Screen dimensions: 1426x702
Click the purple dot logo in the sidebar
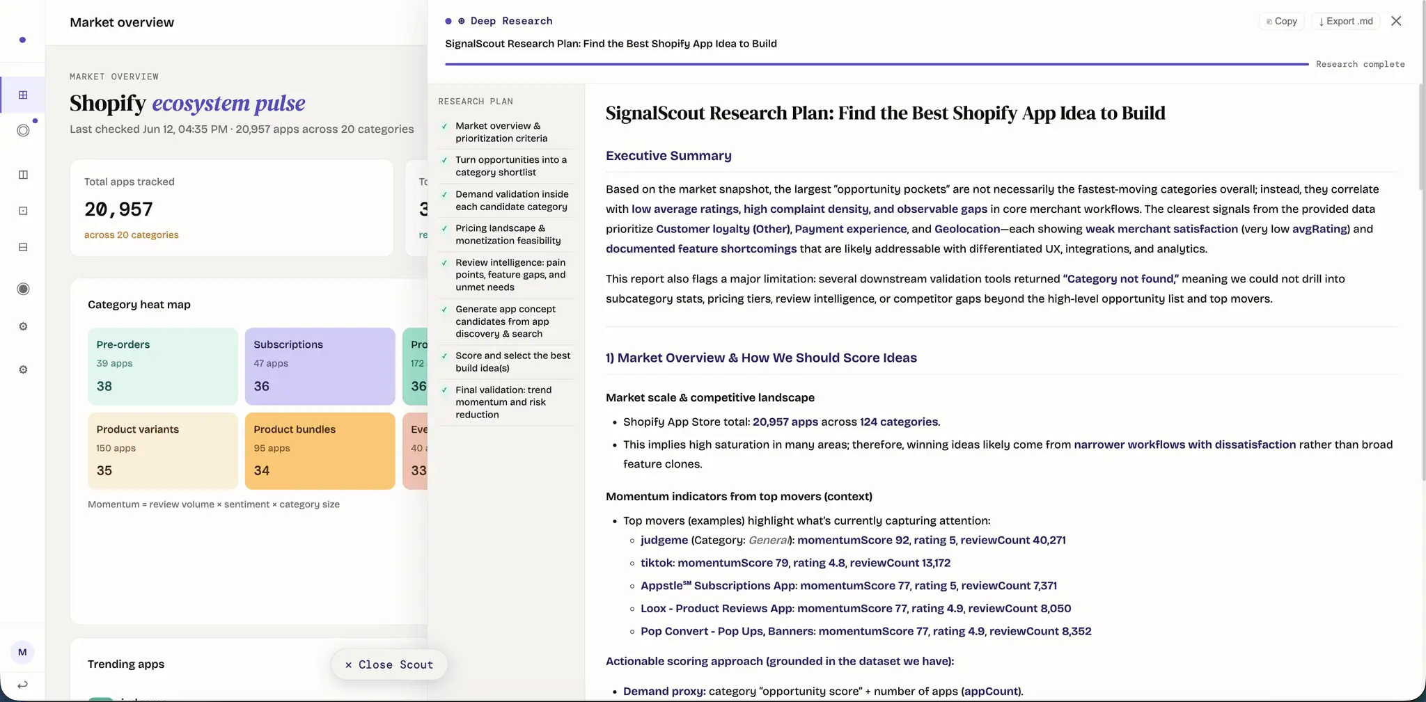22,40
